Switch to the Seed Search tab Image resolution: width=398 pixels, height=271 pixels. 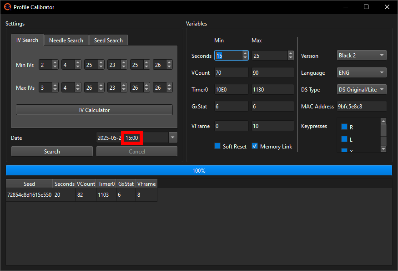tap(108, 40)
